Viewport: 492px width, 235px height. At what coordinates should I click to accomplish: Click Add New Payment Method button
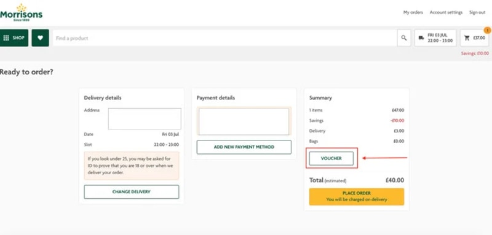tap(244, 147)
